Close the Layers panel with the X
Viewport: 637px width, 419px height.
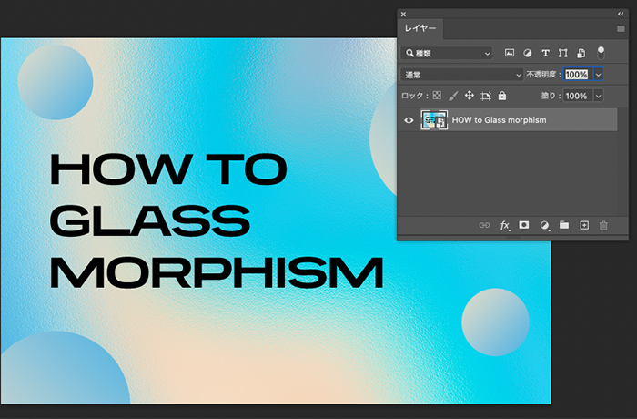(403, 15)
